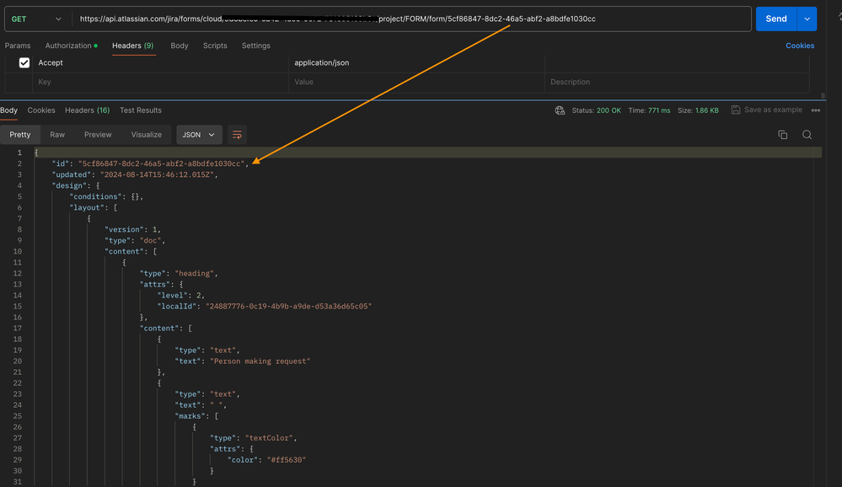Screen dimensions: 842x487
Task: Click the beautify response icon next to JSON selector
Action: tap(237, 134)
